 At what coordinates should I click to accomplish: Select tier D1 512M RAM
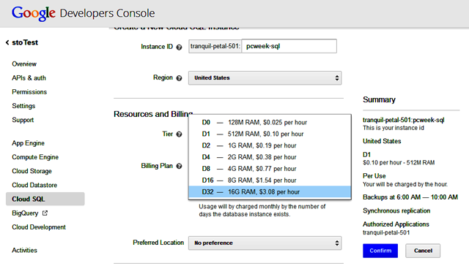[x=270, y=134]
